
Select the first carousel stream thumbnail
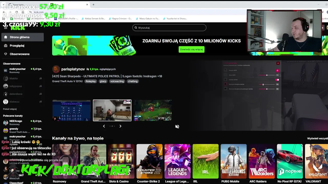(x=71, y=110)
